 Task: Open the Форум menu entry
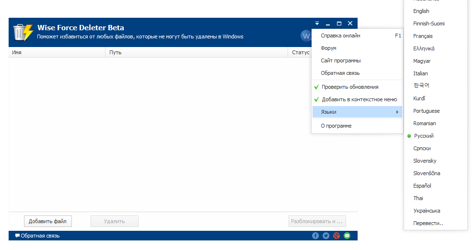click(357, 48)
